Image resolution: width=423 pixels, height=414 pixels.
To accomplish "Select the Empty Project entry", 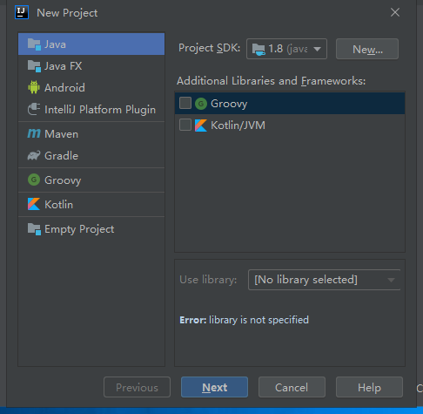I will (x=91, y=229).
